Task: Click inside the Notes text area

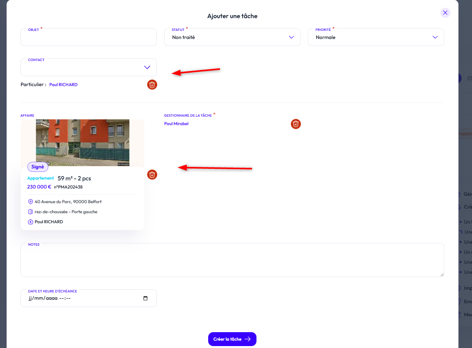Action: 232,260
